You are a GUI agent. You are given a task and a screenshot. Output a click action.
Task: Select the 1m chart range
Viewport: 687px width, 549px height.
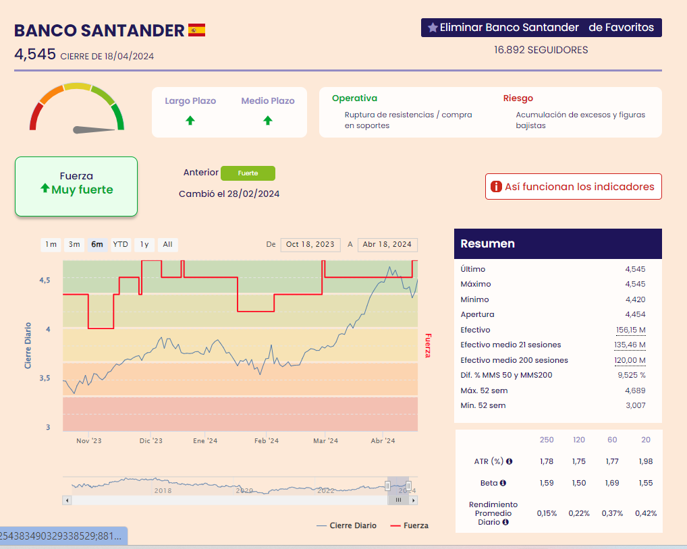pyautogui.click(x=51, y=244)
